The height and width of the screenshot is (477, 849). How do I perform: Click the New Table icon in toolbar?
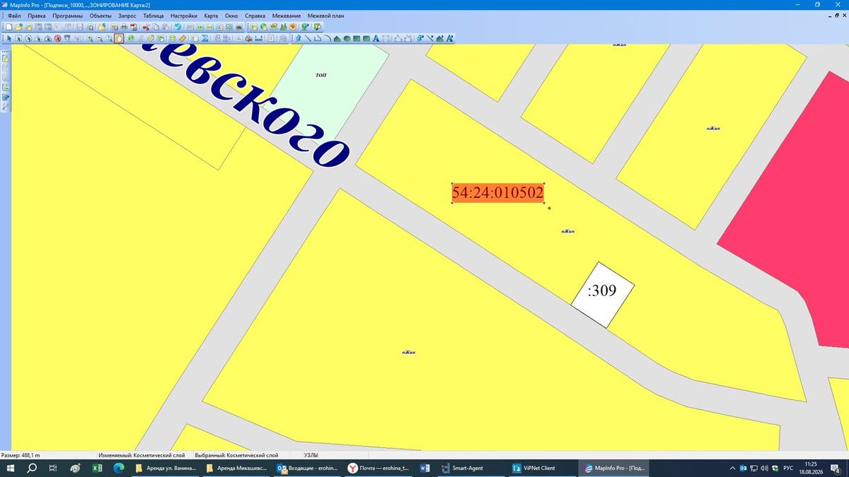[x=8, y=27]
